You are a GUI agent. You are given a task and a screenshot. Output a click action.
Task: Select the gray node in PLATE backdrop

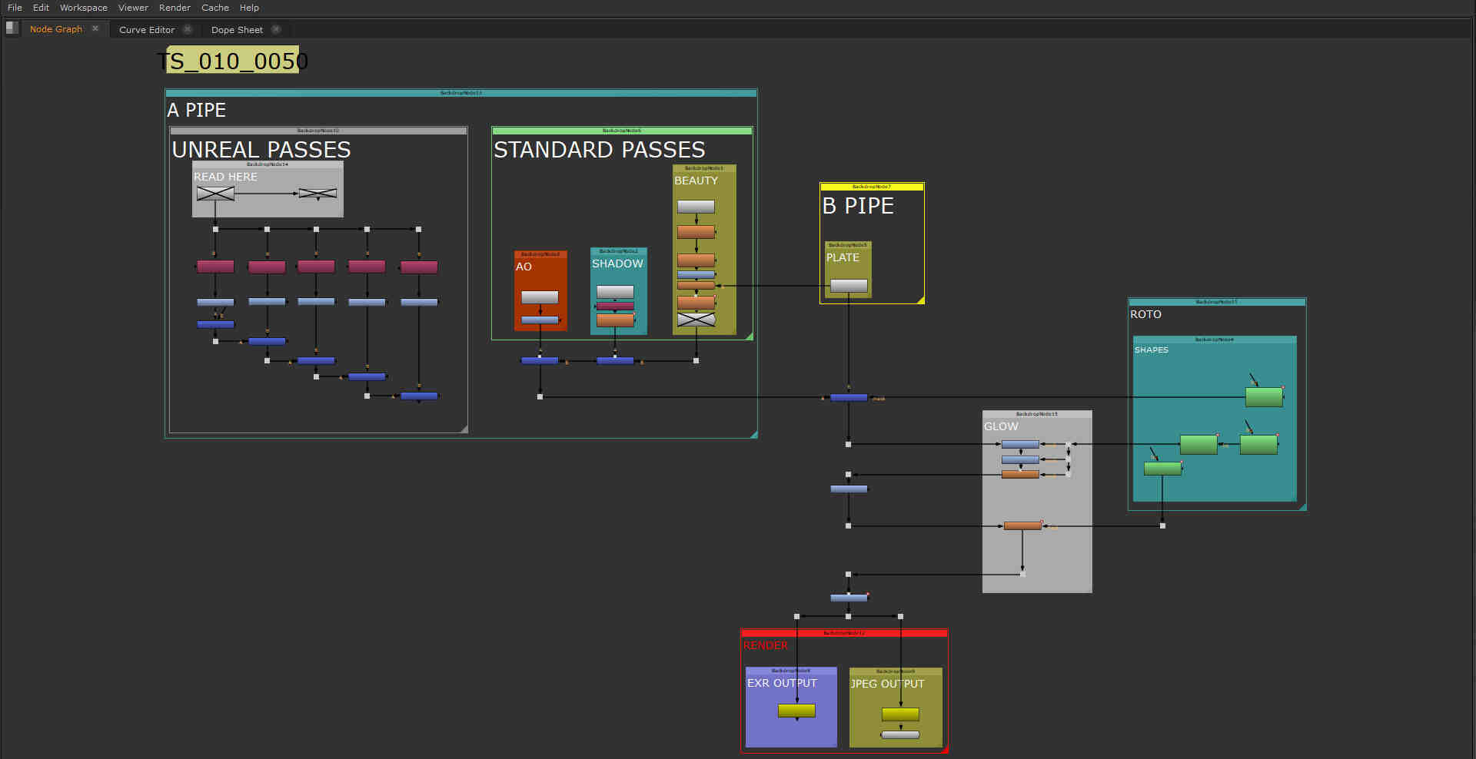[x=849, y=286]
